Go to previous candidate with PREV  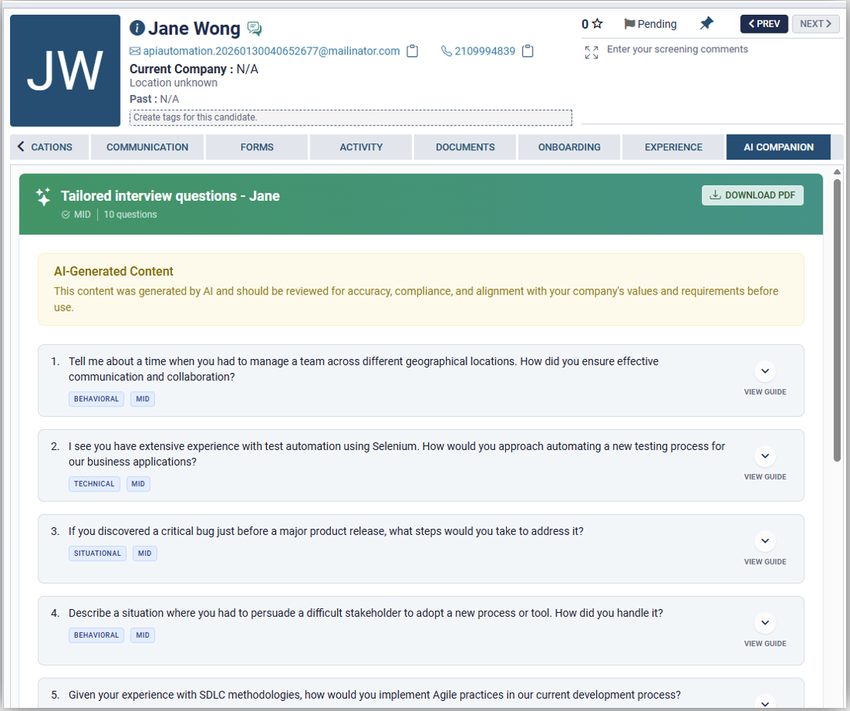coord(764,24)
